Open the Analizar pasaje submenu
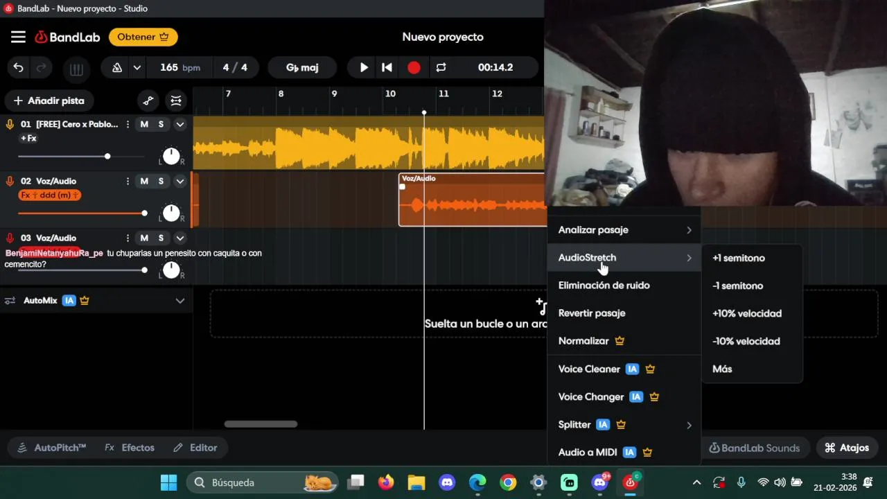Viewport: 887px width, 499px height. [x=624, y=229]
